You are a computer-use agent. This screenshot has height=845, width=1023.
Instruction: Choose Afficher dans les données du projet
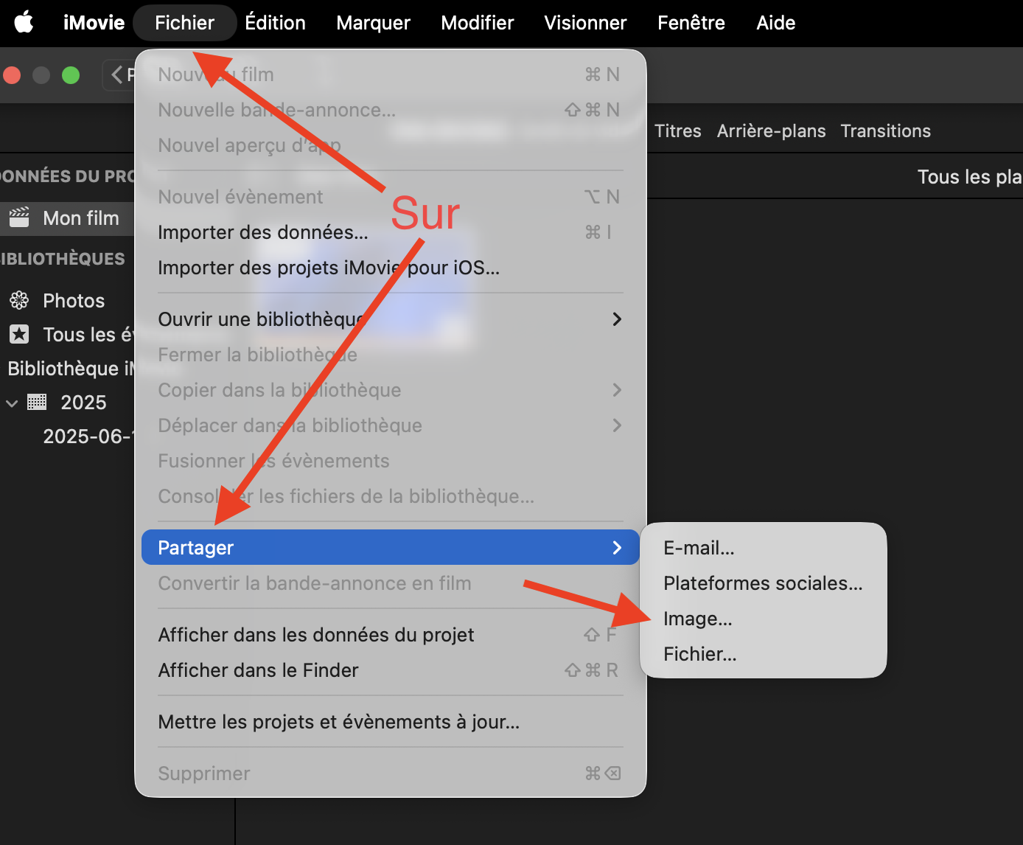391,635
